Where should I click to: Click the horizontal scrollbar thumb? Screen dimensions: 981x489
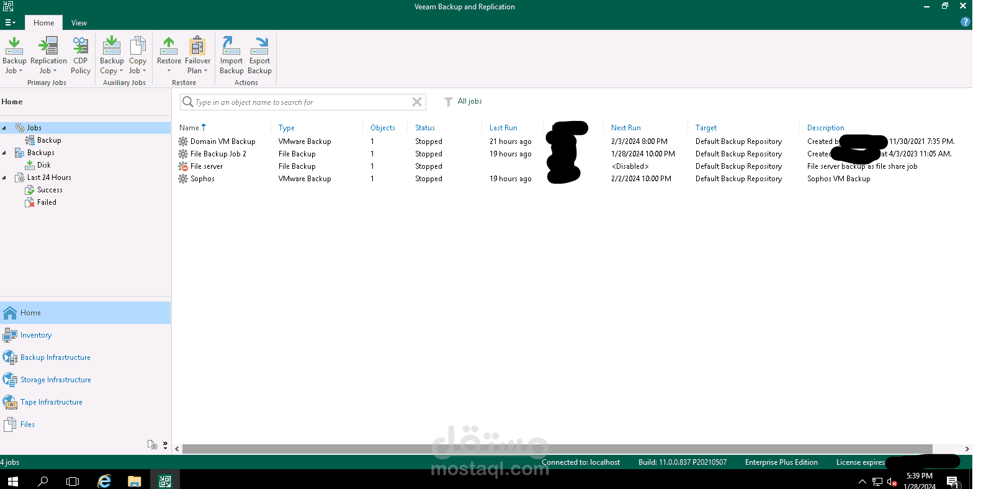click(x=557, y=449)
